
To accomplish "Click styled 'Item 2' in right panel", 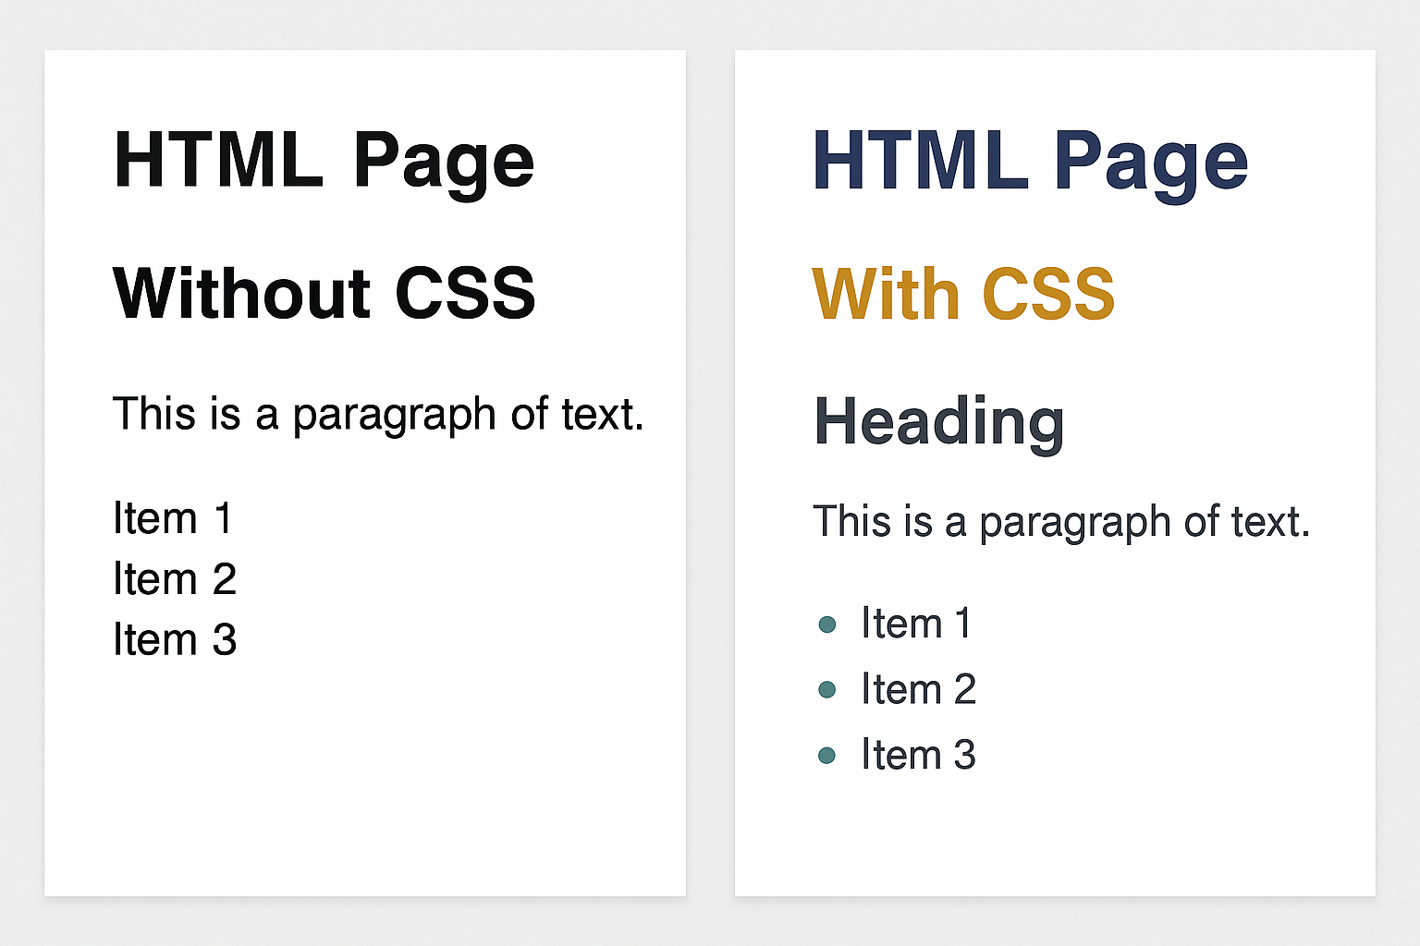I will [x=918, y=689].
